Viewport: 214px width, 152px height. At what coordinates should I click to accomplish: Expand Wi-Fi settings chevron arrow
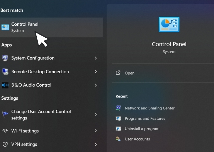[x=96, y=131]
